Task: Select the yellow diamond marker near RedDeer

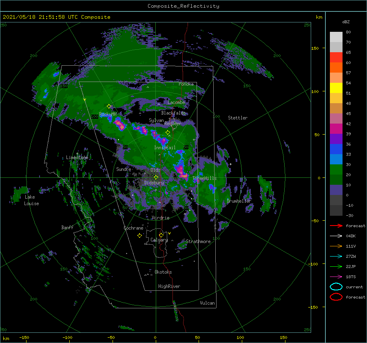Action: [x=168, y=132]
